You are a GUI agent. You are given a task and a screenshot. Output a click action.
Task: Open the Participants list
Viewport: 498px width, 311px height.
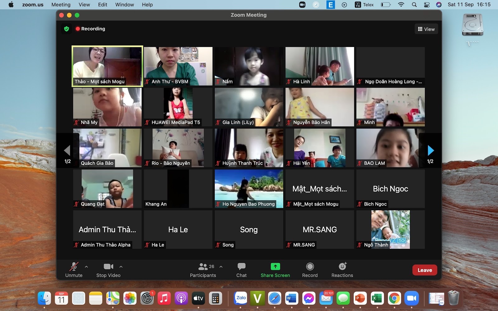(203, 270)
